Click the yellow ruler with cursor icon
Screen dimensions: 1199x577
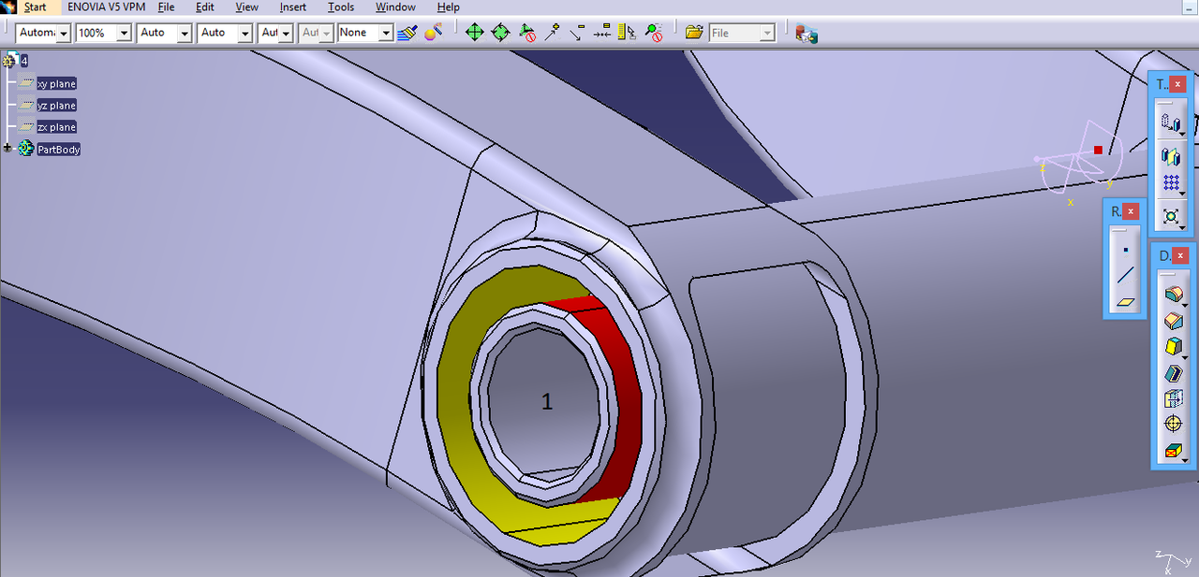pos(628,33)
